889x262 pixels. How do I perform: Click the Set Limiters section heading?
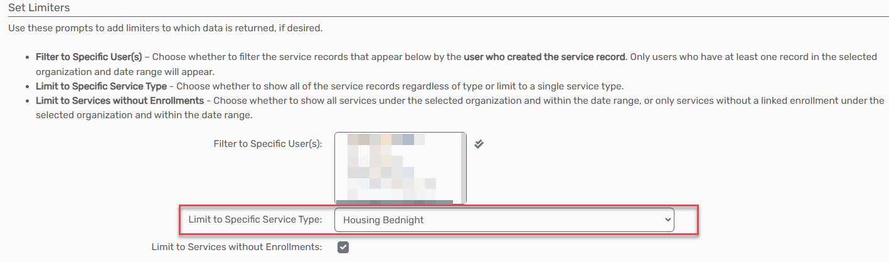pos(39,8)
